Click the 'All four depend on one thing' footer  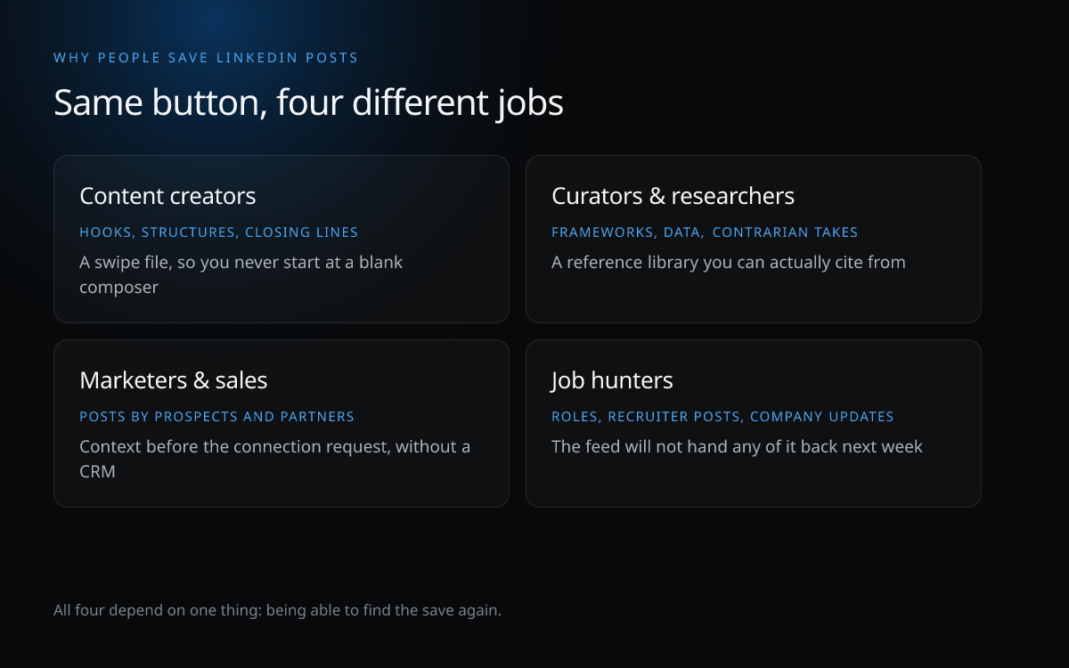pos(277,611)
